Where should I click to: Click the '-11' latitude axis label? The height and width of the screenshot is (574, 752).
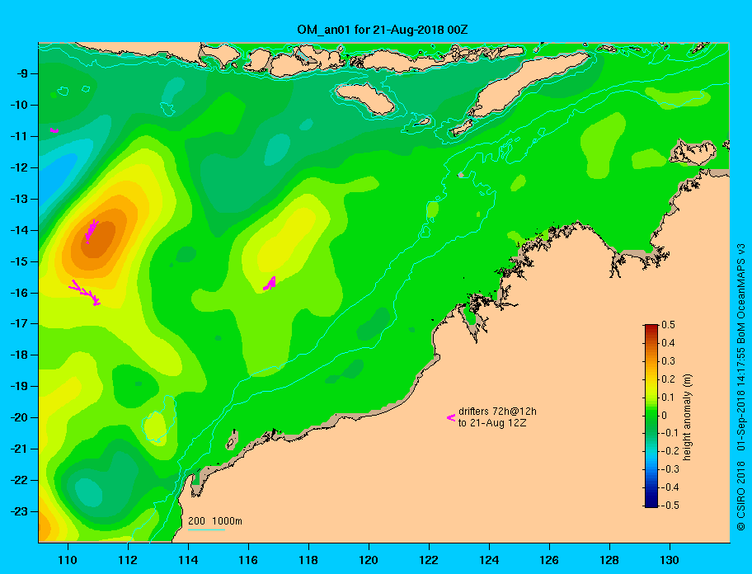(20, 136)
